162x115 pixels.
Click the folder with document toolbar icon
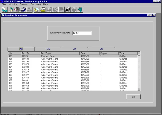43,10
